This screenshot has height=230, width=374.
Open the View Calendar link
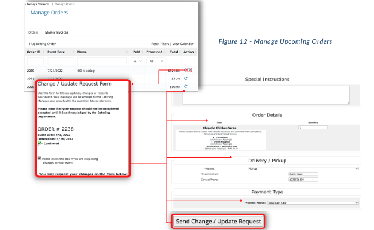pos(183,44)
